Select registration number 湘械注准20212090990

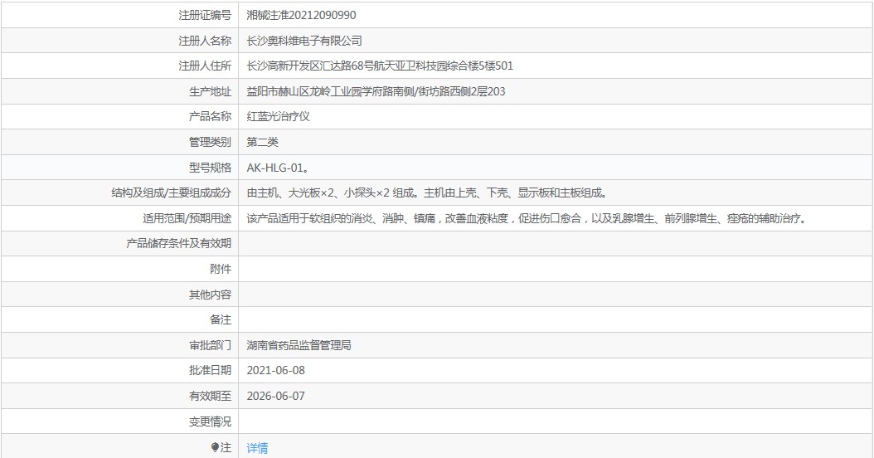[x=301, y=15]
